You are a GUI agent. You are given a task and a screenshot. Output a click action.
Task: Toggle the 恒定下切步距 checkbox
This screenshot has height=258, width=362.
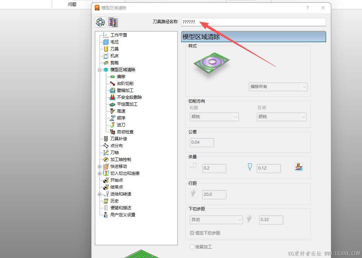point(192,233)
